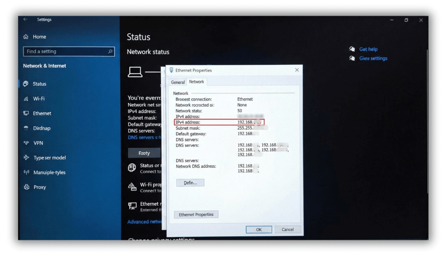The height and width of the screenshot is (256, 447).
Task: Click the VPN shield icon in the sidebar
Action: coord(27,143)
